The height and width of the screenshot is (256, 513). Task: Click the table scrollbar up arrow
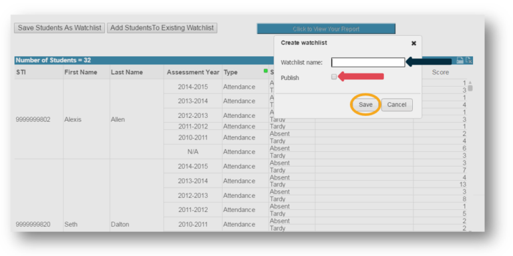[x=470, y=83]
